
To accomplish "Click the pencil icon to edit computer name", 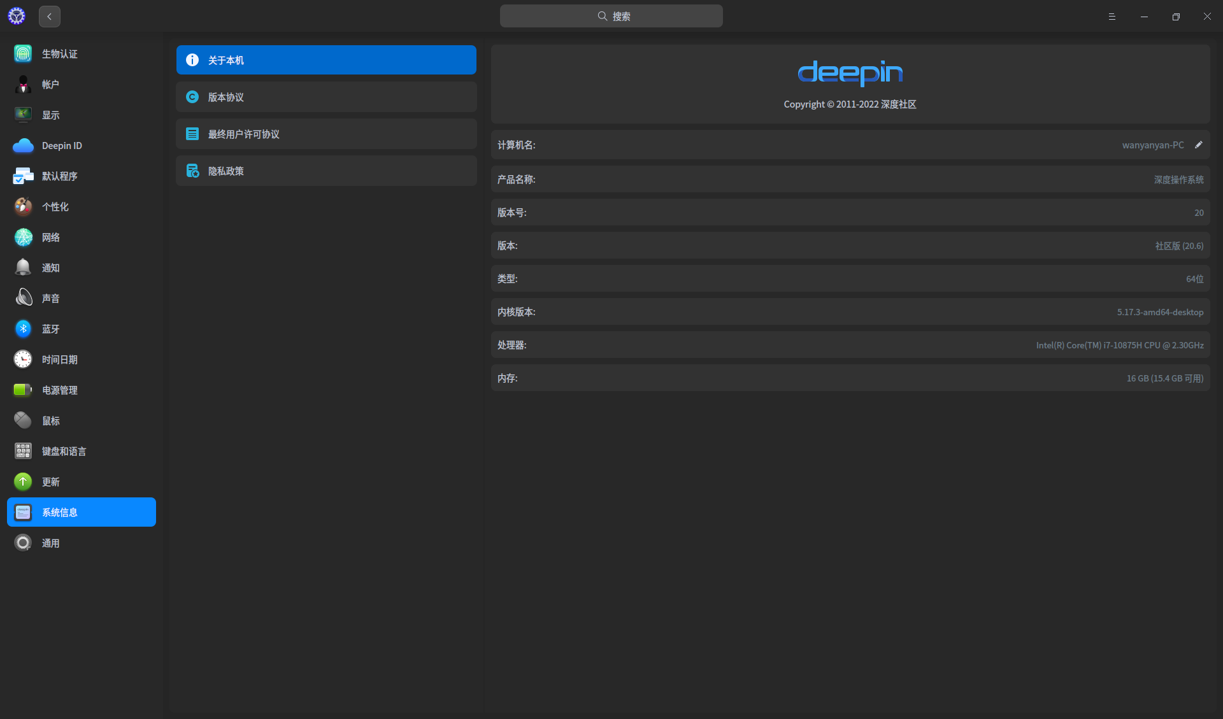I will [1198, 145].
